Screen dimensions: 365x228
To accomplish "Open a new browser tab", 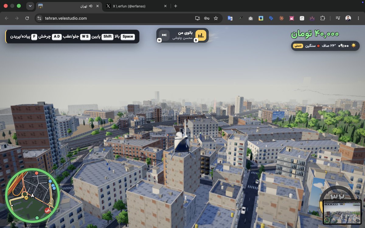I will click(x=176, y=6).
